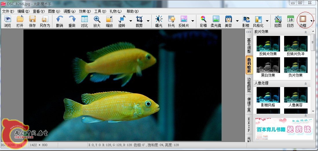Select the 裁剪 crop tool

(x=139, y=21)
